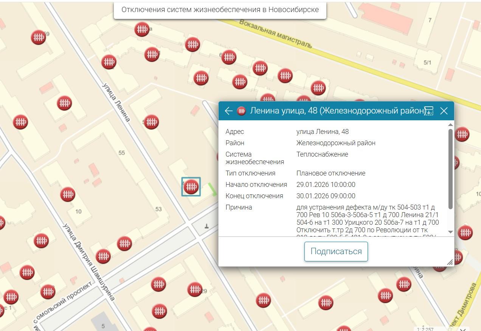Select the outage marker on building 59

click(38, 37)
